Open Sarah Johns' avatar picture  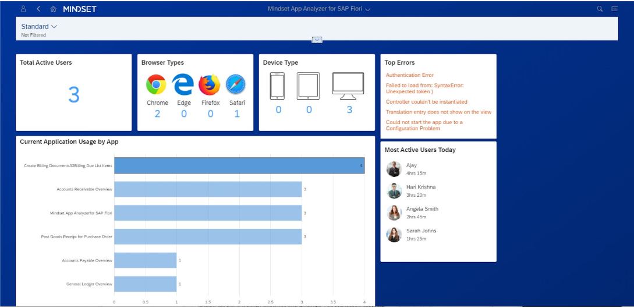394,235
